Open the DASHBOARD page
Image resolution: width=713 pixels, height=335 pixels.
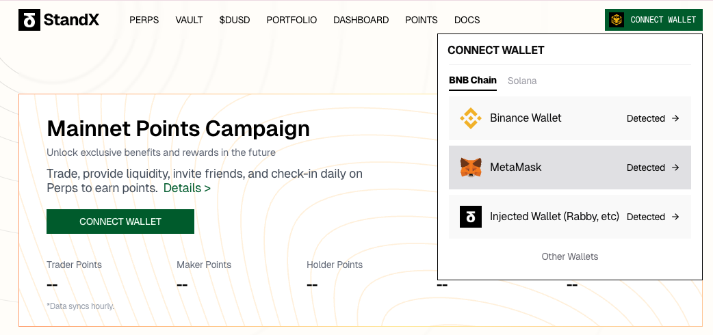tap(361, 20)
